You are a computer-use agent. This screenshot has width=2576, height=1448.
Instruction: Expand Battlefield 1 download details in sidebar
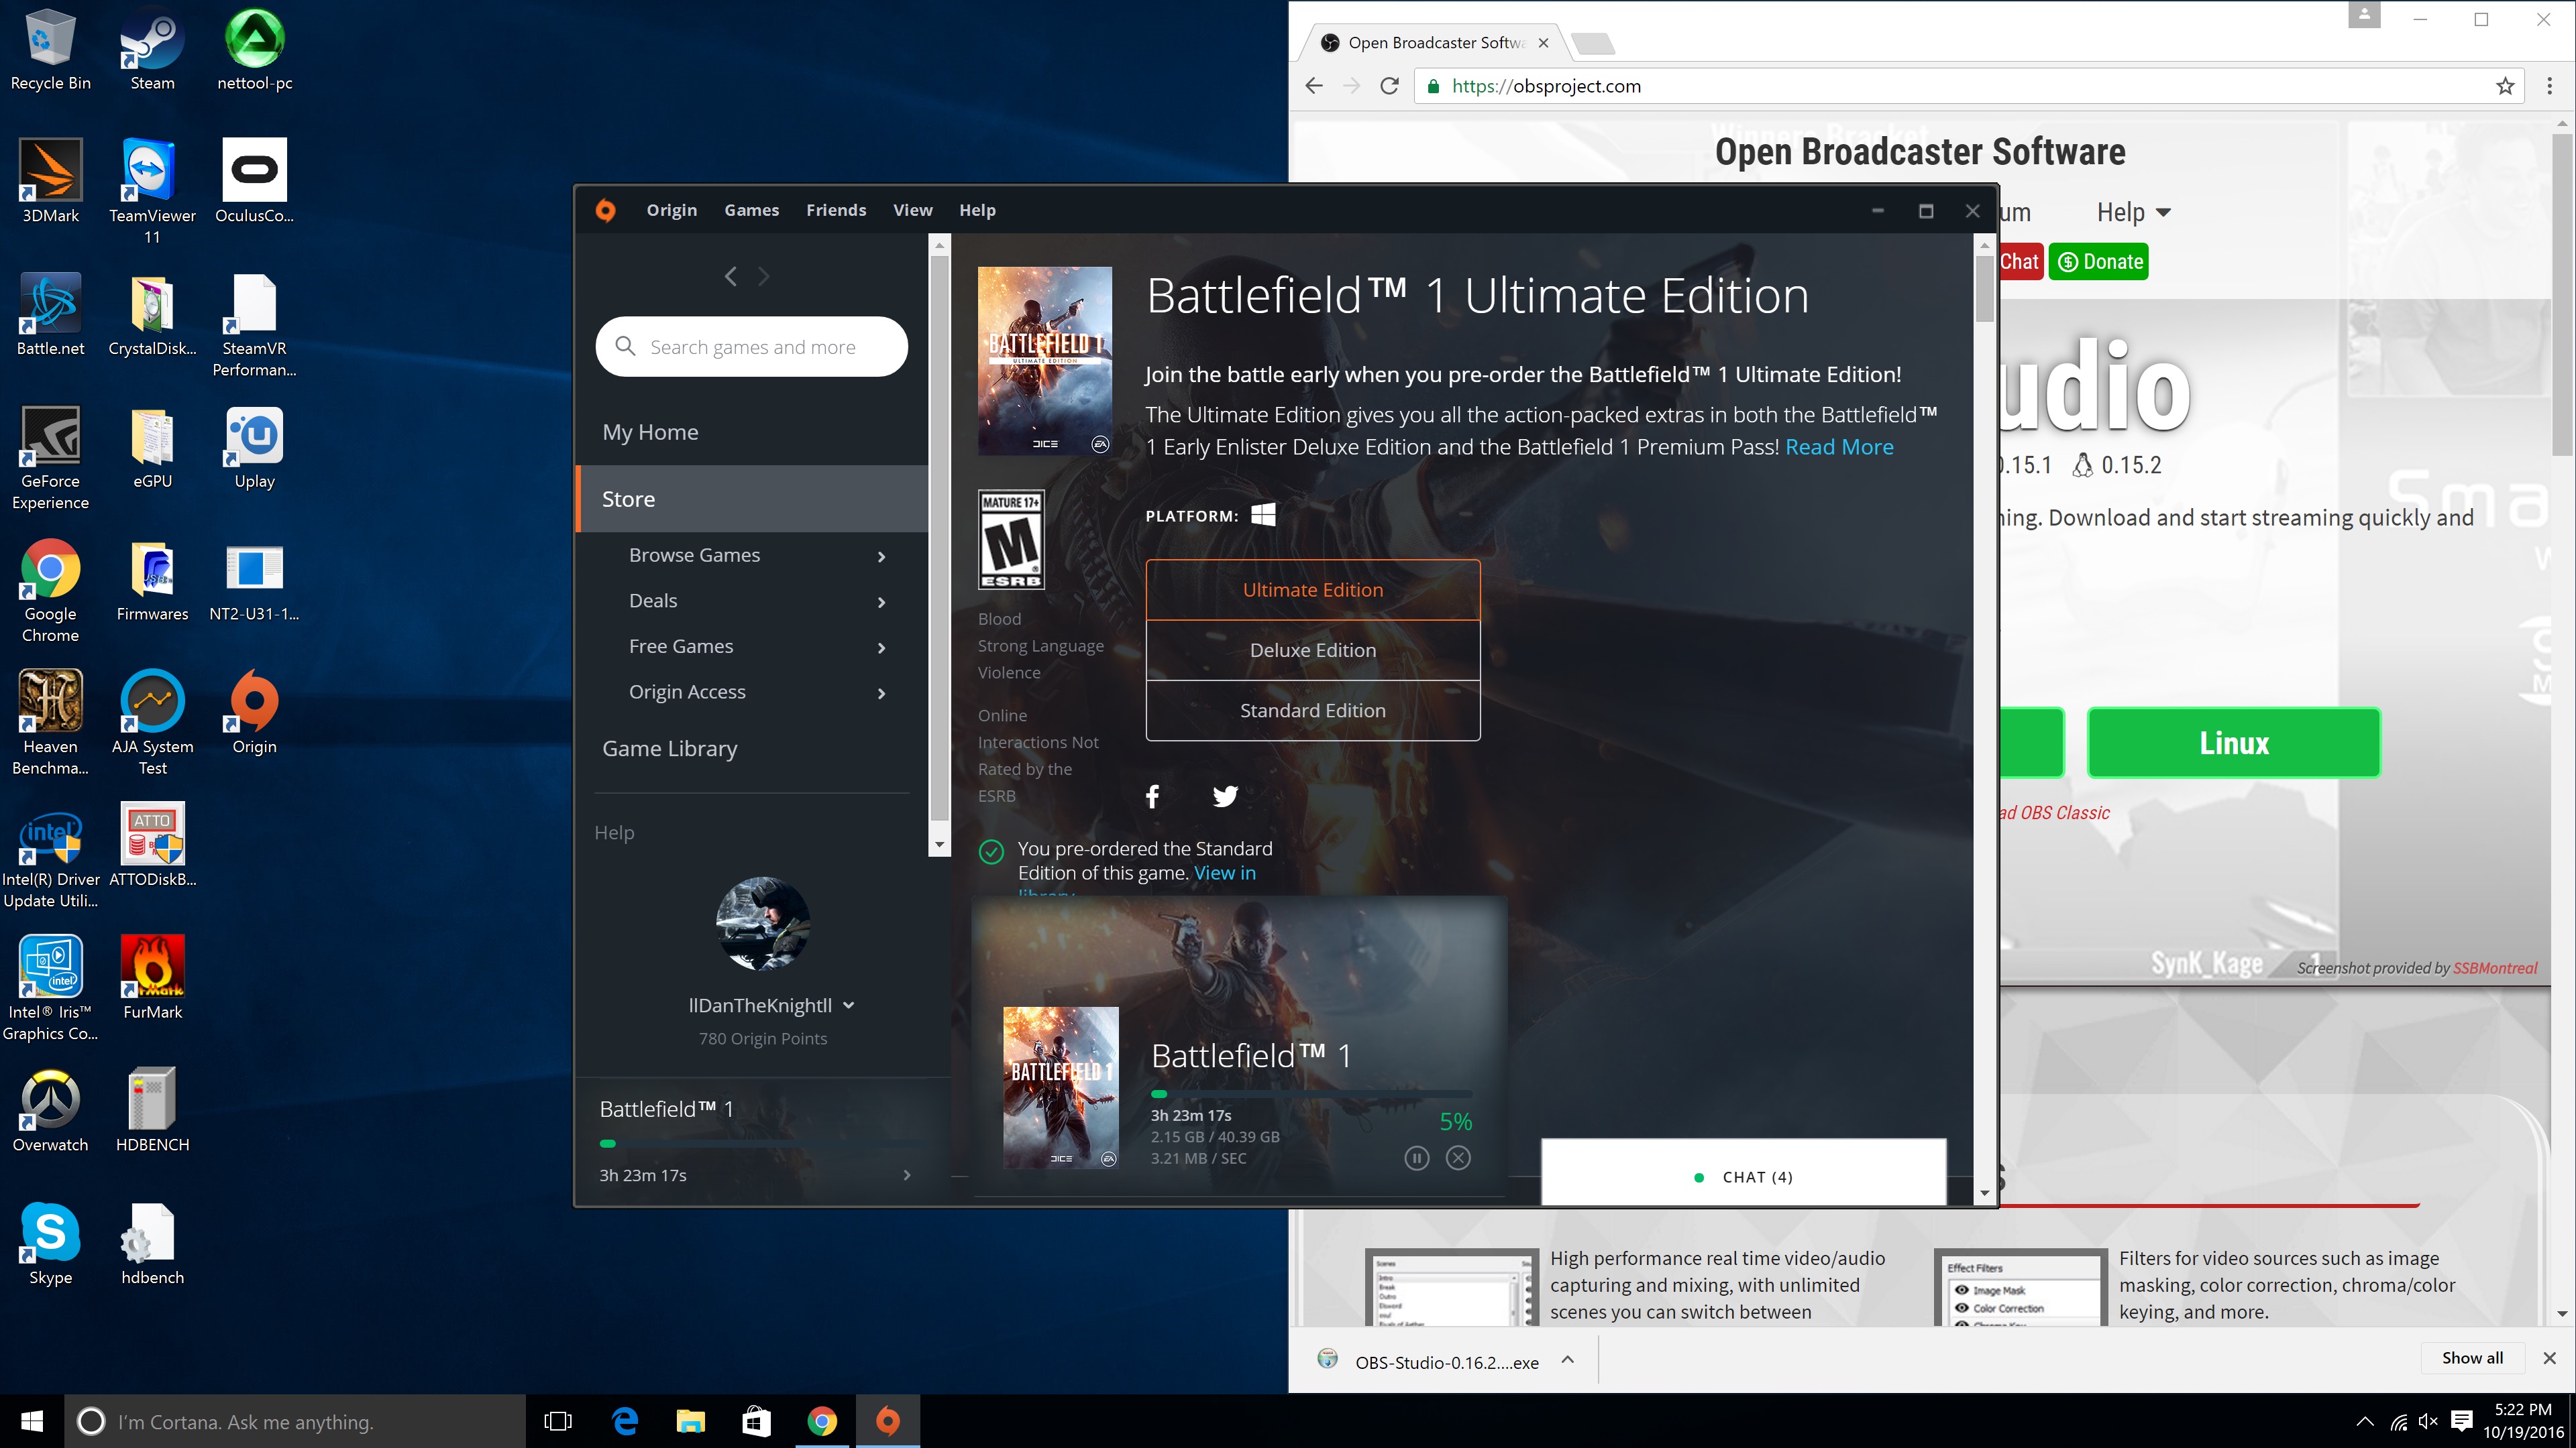coord(906,1175)
